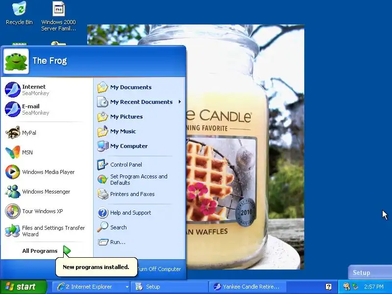392x294 pixels.
Task: Click the My Recent Documents icon
Action: (102, 102)
